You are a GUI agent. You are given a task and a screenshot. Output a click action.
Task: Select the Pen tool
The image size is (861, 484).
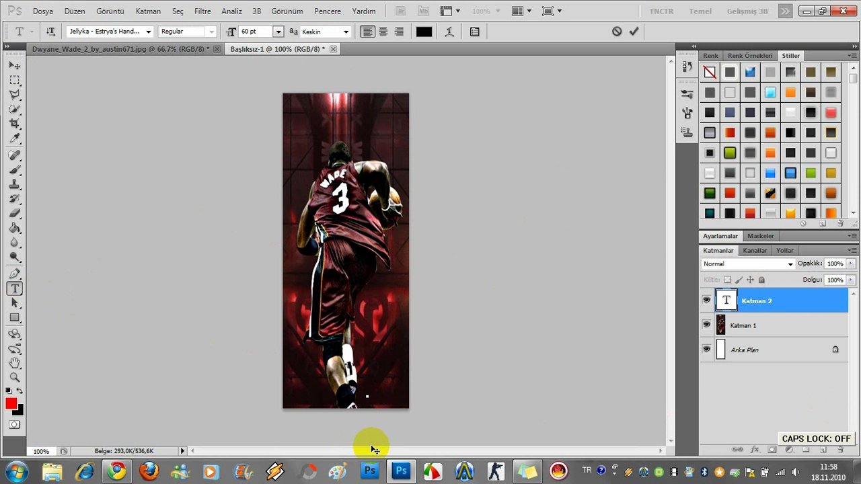pos(15,274)
